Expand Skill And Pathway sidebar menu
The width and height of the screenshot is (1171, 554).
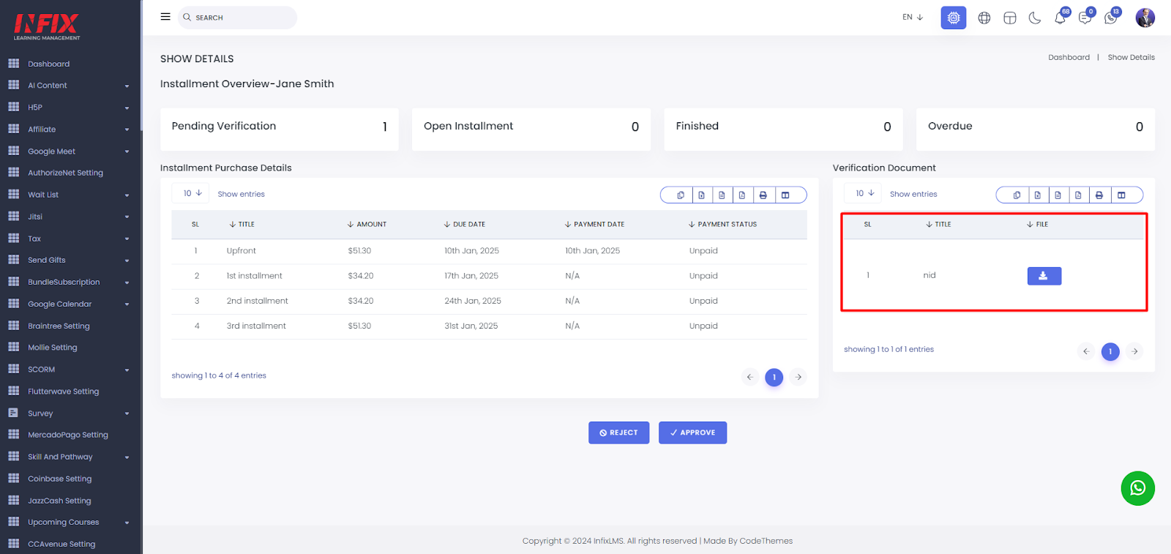pos(70,457)
